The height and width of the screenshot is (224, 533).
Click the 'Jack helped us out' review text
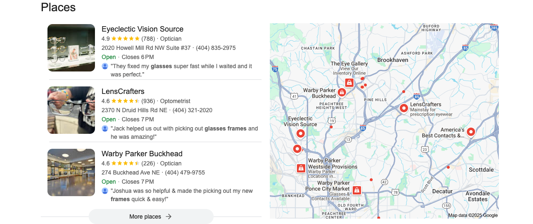coord(184,133)
